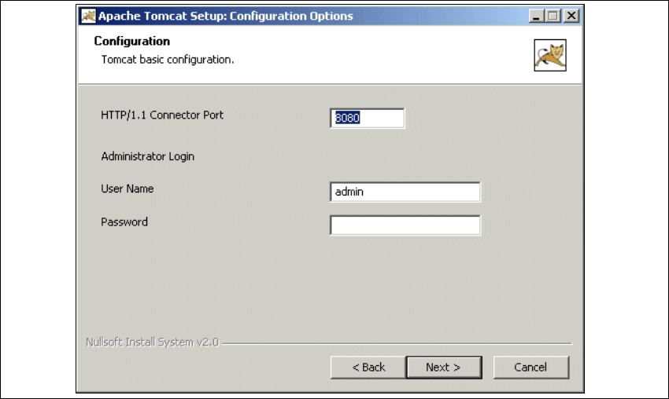This screenshot has width=669, height=399.
Task: Select the empty Password input field
Action: coord(405,225)
